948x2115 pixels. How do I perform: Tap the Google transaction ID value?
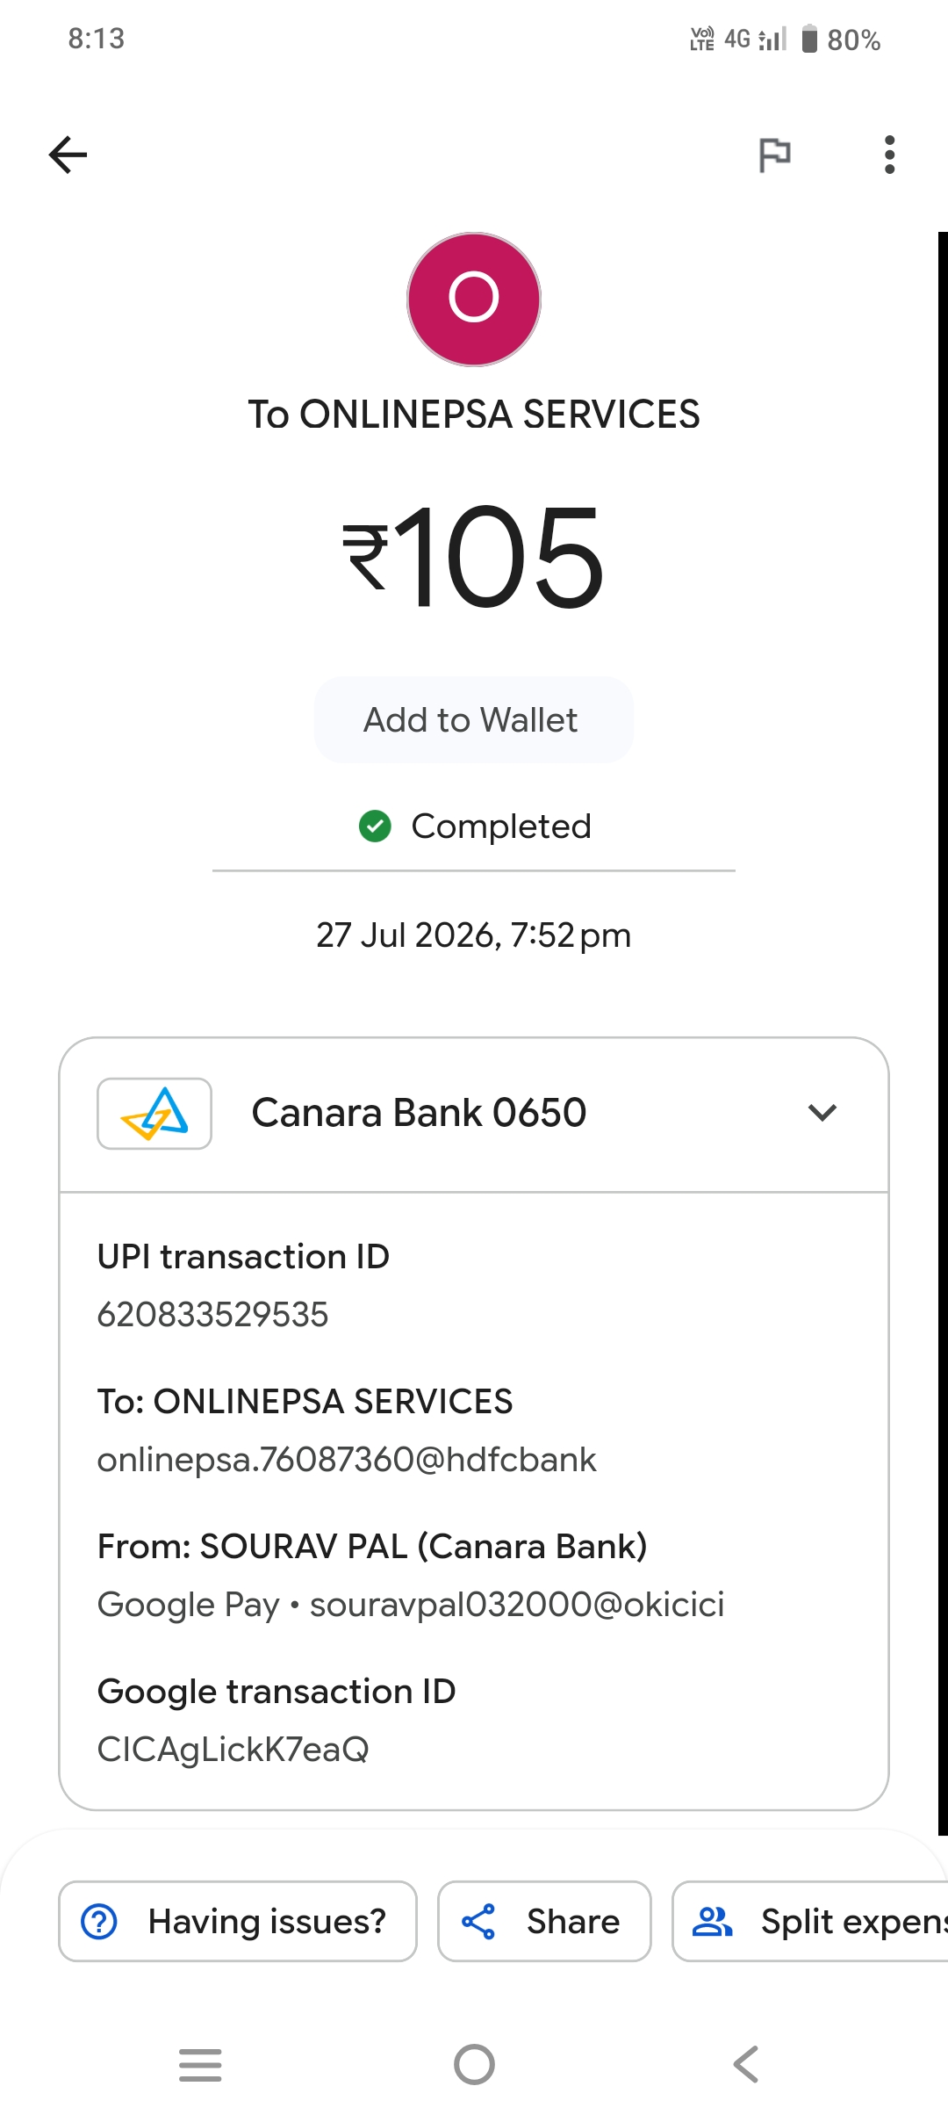tap(233, 1750)
